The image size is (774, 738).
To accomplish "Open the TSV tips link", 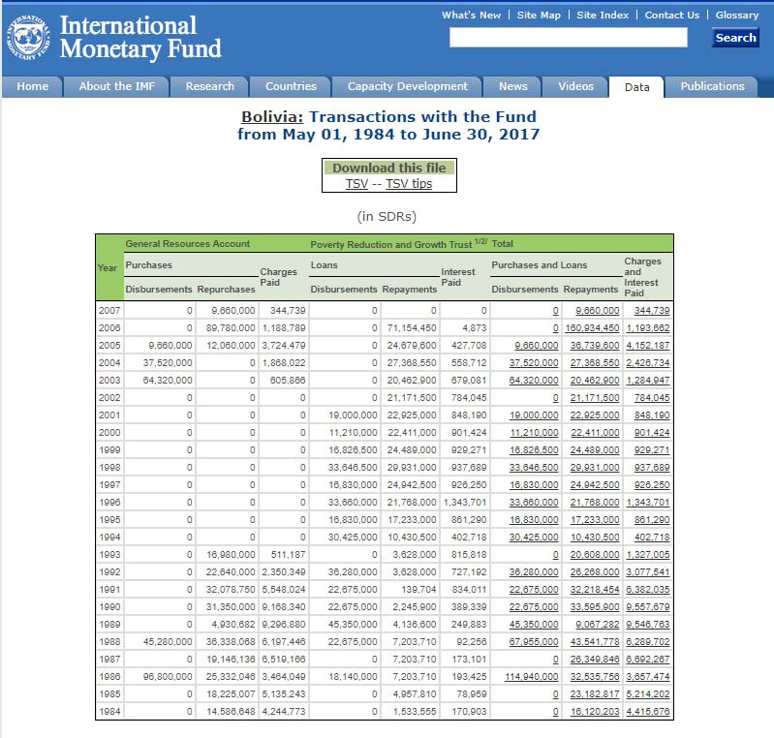I will click(409, 184).
